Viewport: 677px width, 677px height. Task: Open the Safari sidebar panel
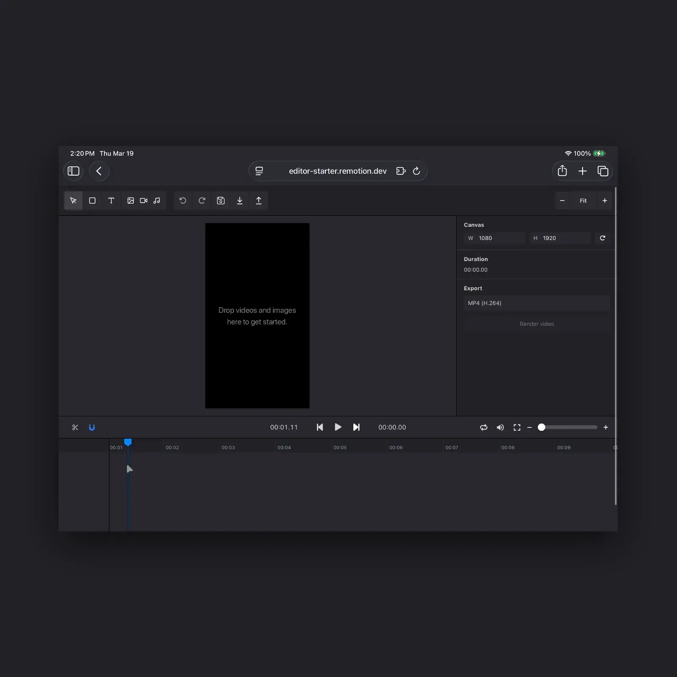73,171
